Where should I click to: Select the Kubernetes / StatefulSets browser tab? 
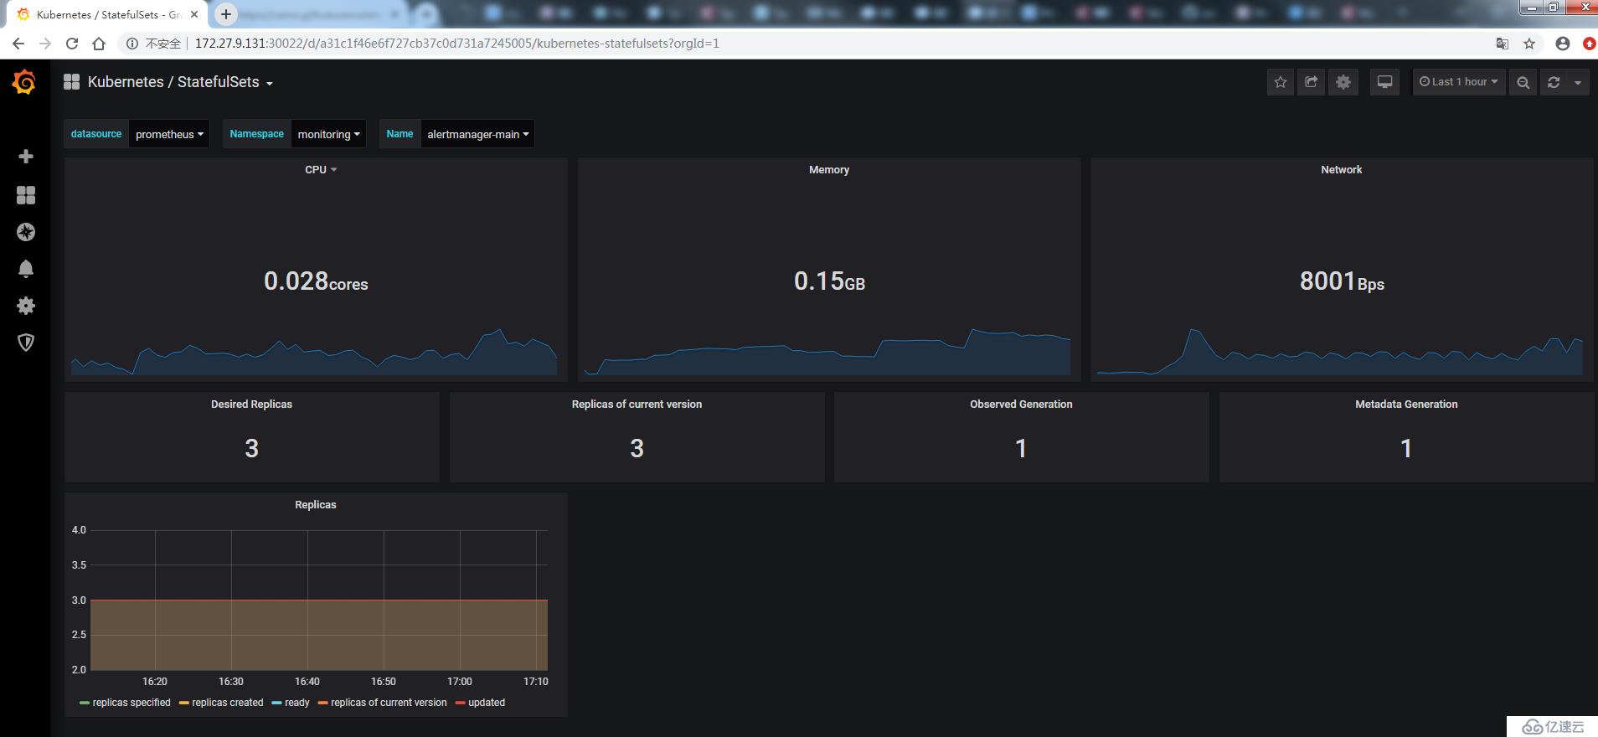coord(105,14)
